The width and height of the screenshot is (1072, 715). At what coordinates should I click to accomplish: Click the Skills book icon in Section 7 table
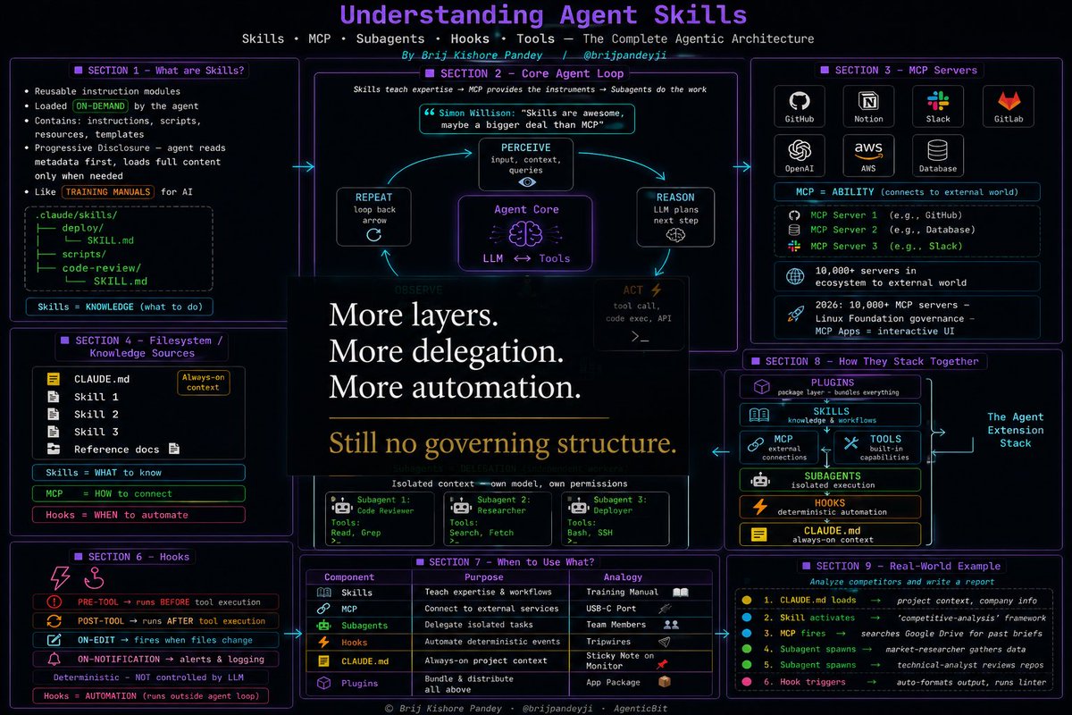323,592
